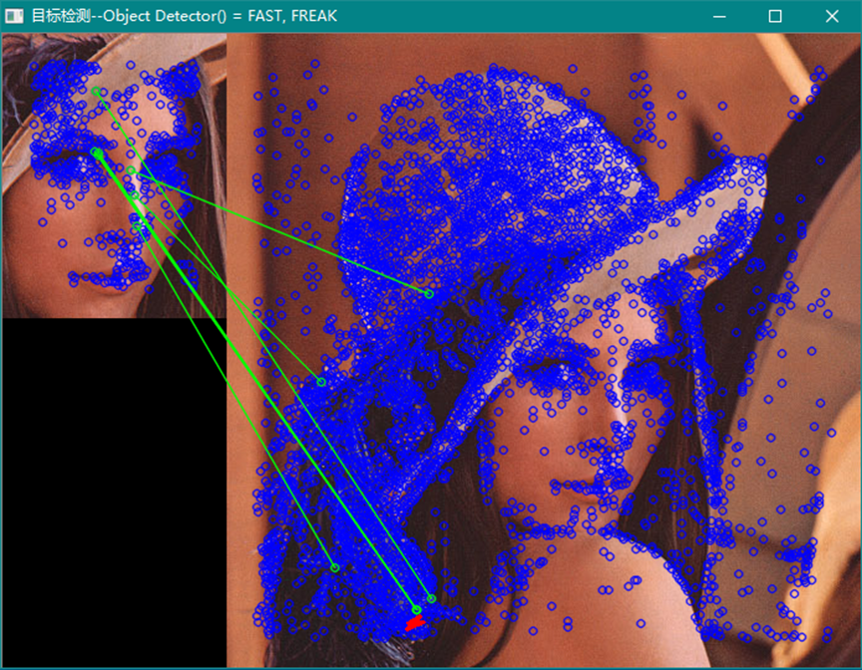The width and height of the screenshot is (862, 670).
Task: Click the window title text 'FAST, FREAK'
Action: coord(292,16)
